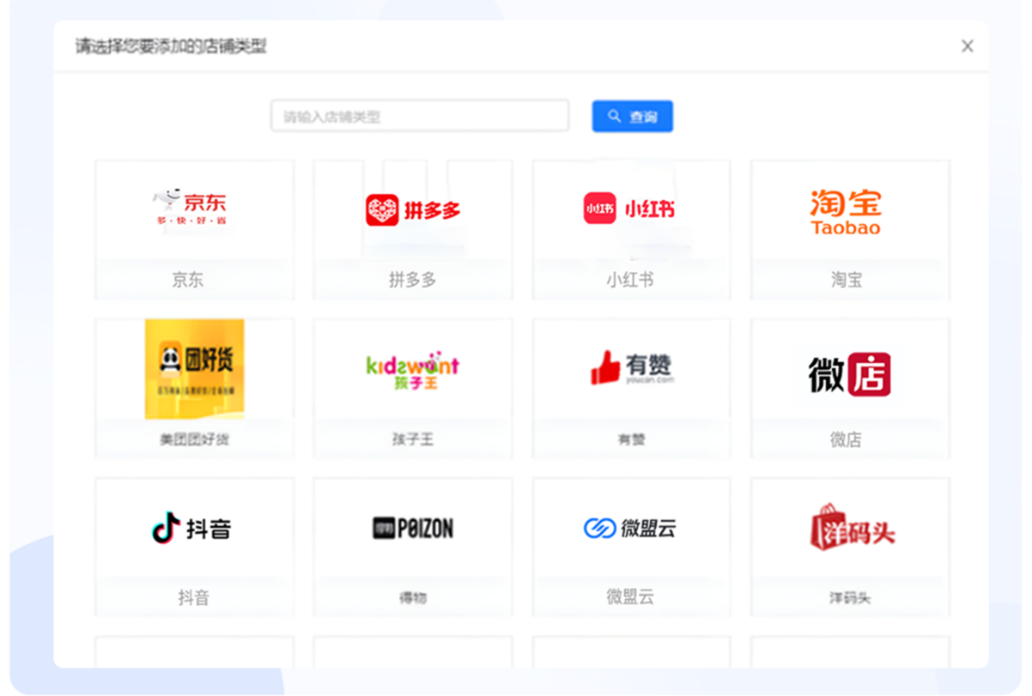Select the 抖音 (Douyin) logo
The height and width of the screenshot is (696, 1032).
point(191,528)
